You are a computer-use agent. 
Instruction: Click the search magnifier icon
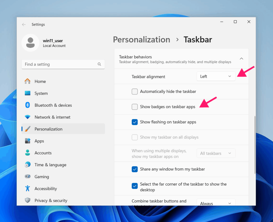(99, 64)
